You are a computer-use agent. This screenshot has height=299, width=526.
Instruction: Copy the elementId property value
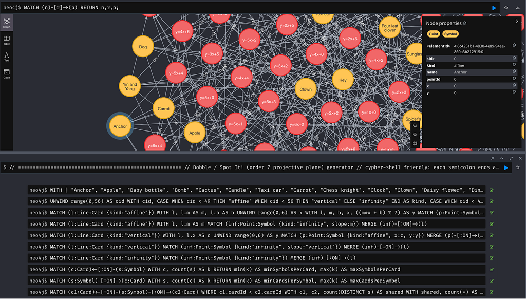514,46
